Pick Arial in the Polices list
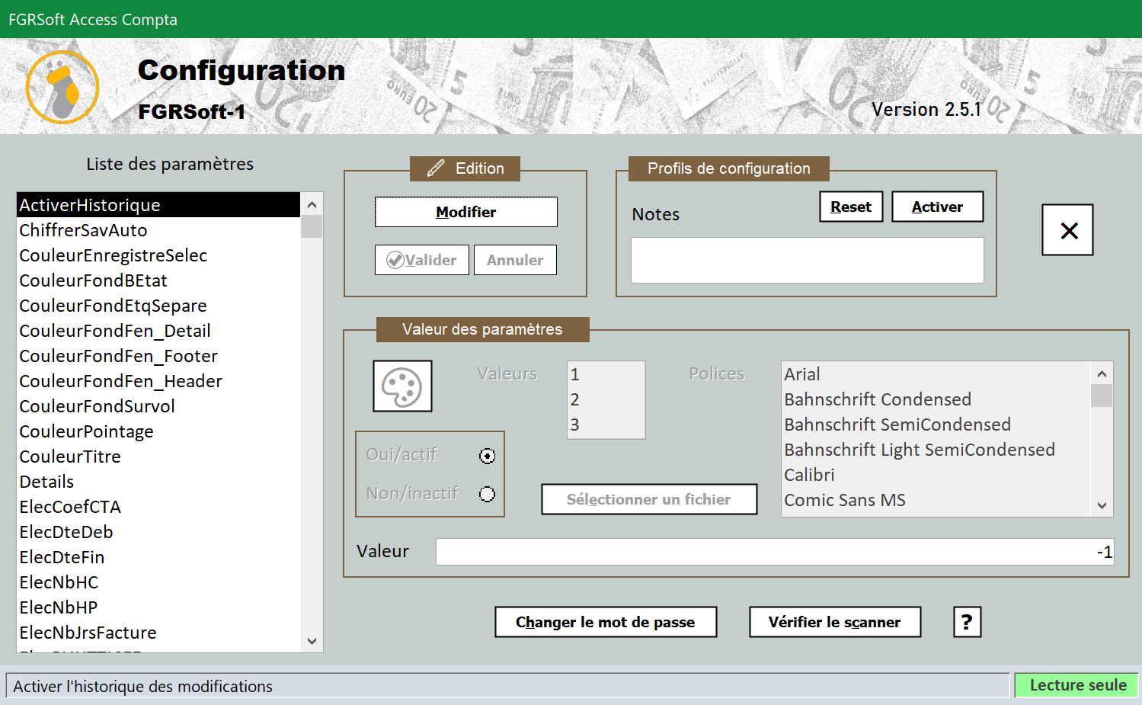The width and height of the screenshot is (1142, 705). tap(936, 374)
